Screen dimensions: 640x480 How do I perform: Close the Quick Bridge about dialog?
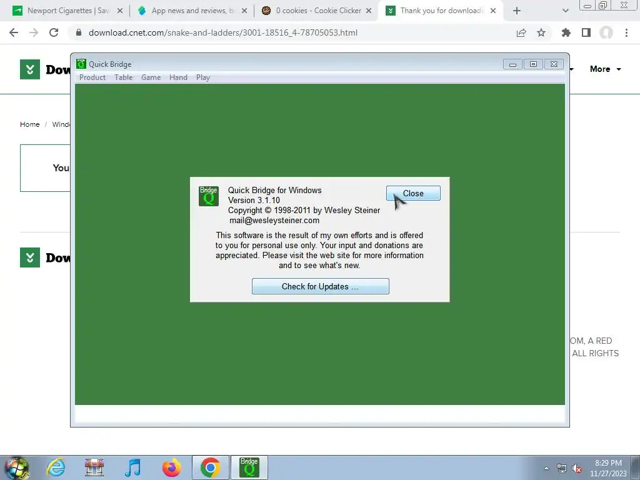pyautogui.click(x=413, y=193)
